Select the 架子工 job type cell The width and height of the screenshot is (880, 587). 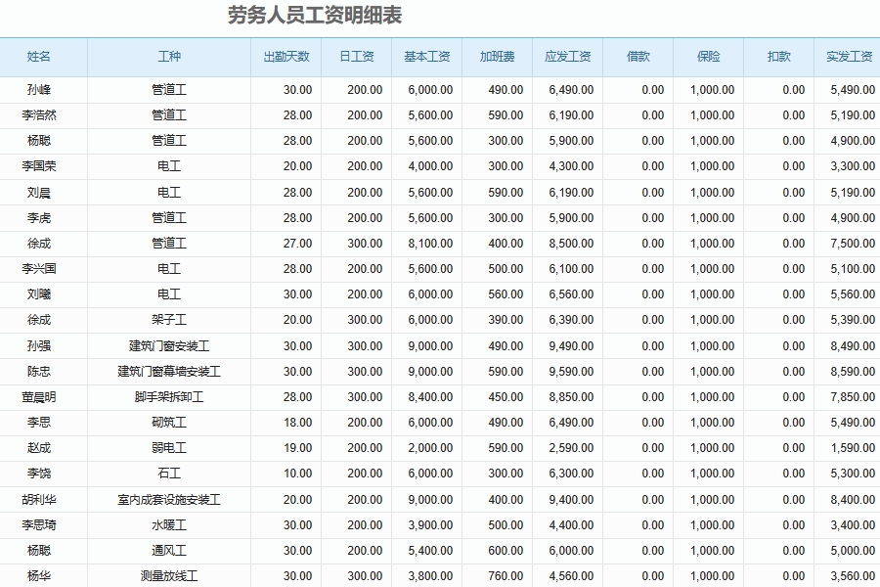[x=169, y=320]
